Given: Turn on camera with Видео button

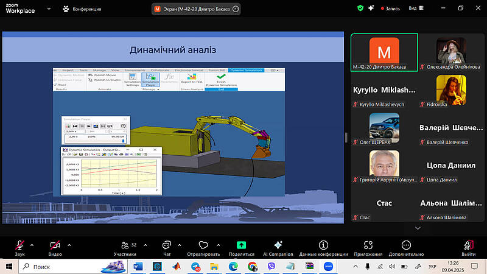Looking at the screenshot, I should (x=55, y=246).
